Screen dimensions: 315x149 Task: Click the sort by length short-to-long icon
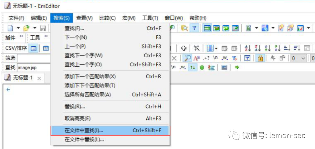tap(287, 48)
